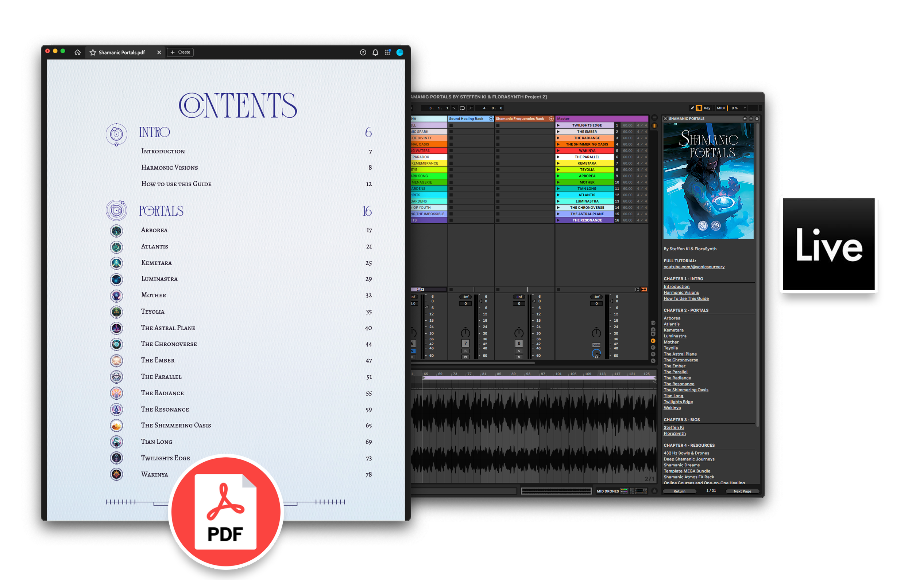912x580 pixels.
Task: Open the 432 Hz Bowls & Drones link
Action: [686, 453]
